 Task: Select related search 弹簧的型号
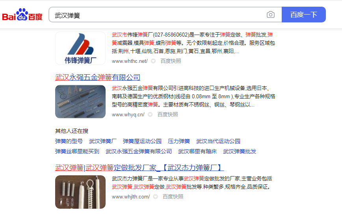pyautogui.click(x=69, y=141)
